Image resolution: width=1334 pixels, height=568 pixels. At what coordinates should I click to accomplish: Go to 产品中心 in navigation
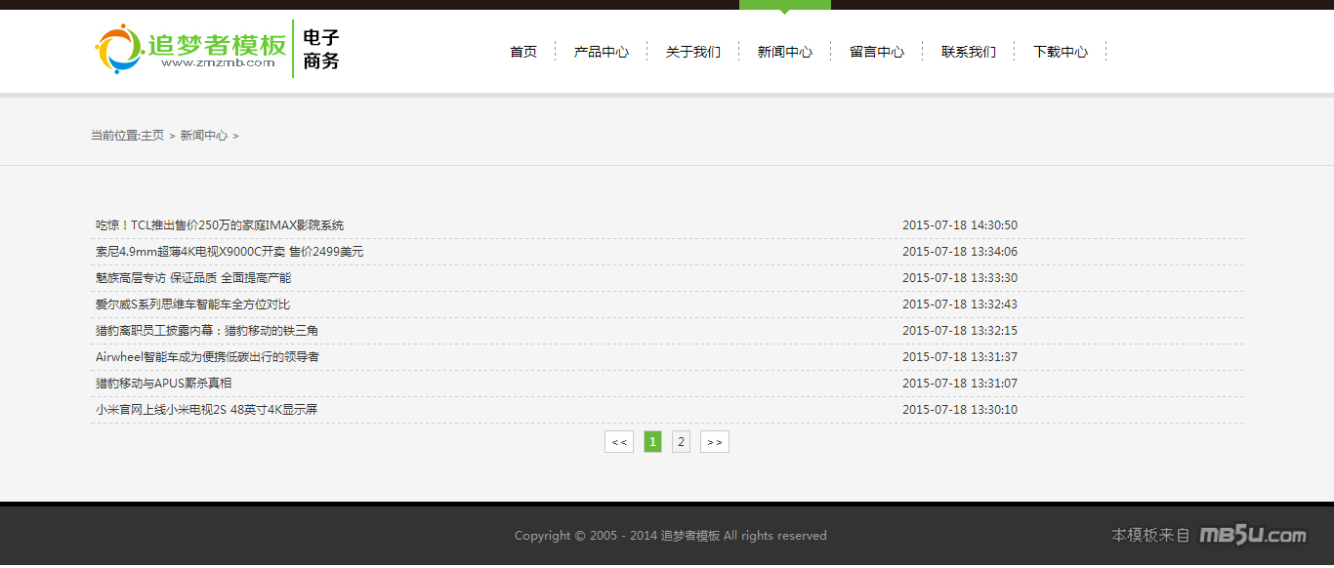click(x=601, y=52)
